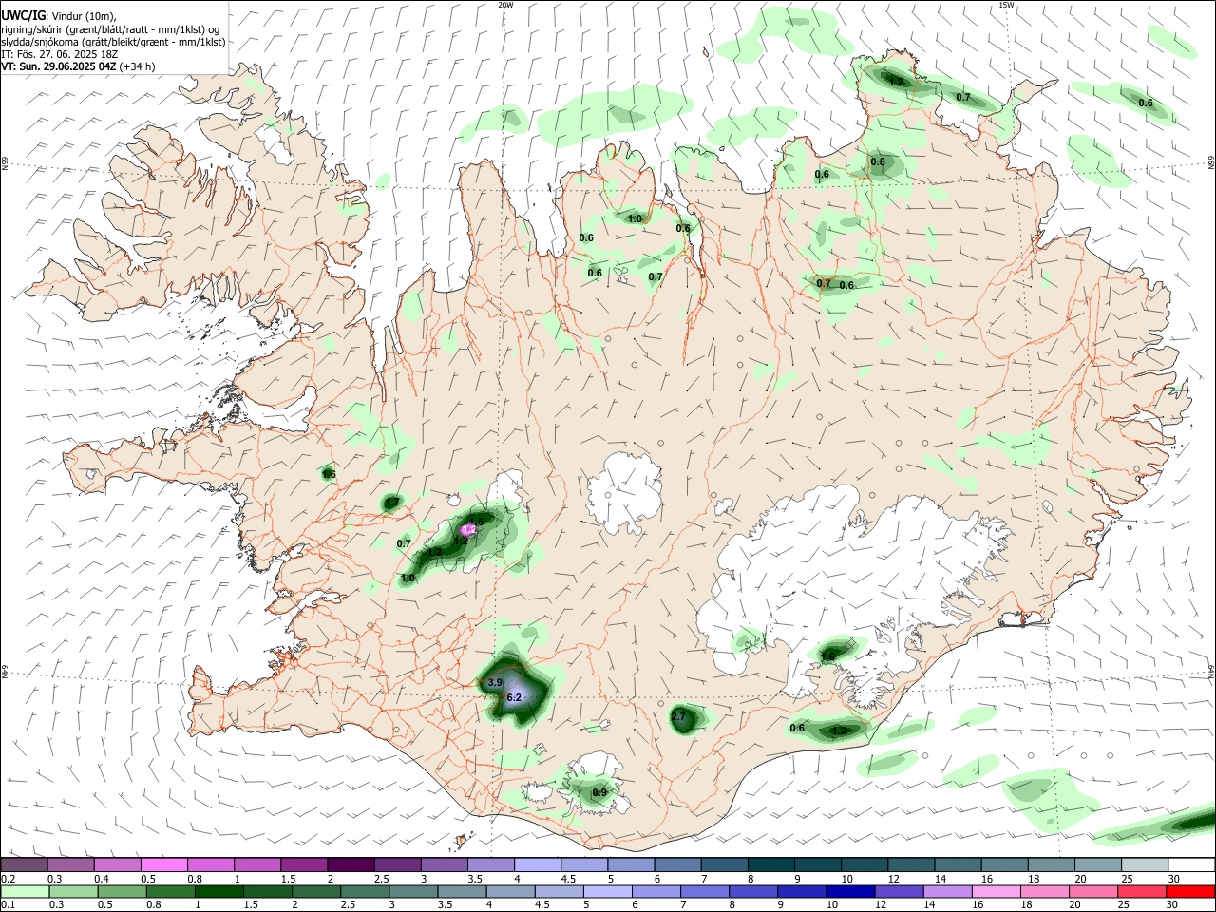1216x912 pixels.
Task: Select the 2.7 precipitation value on the map
Action: [678, 716]
